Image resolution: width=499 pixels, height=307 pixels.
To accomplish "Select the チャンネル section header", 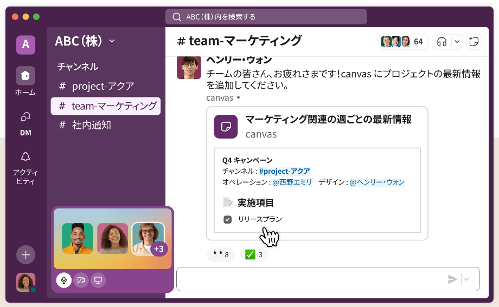I will [x=78, y=67].
